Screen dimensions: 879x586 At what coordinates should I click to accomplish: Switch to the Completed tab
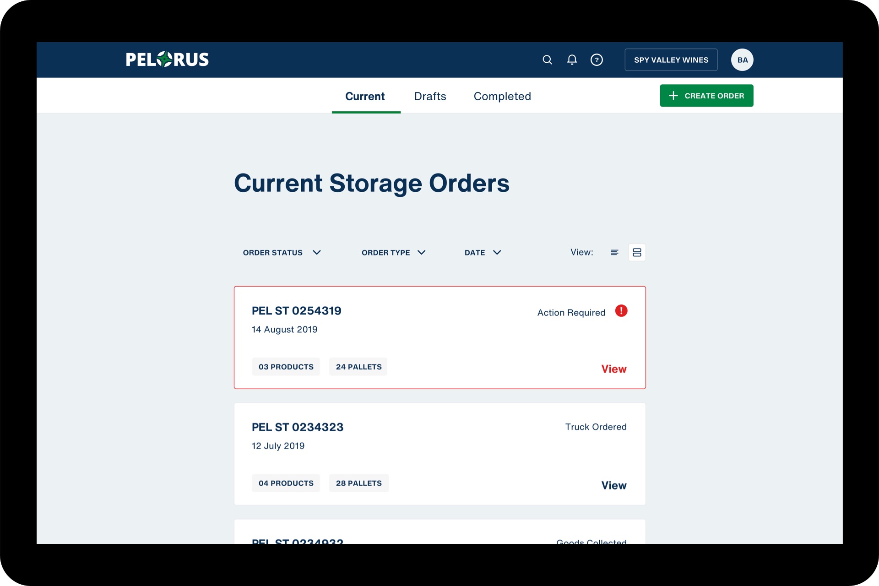[502, 96]
